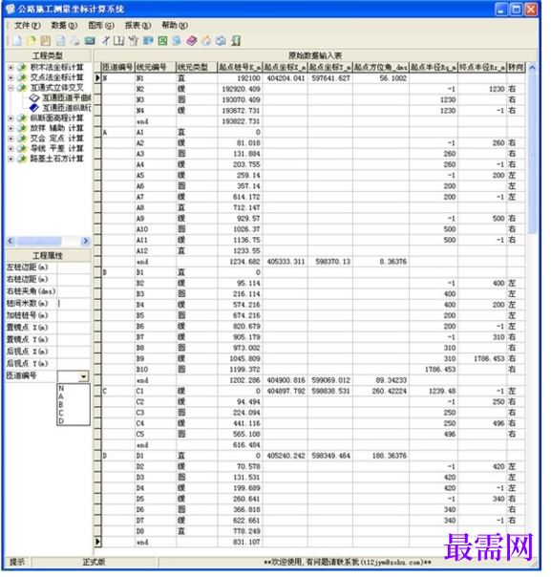Click the cell with value 404204.041
Screen dimensions: 551x577
point(286,78)
